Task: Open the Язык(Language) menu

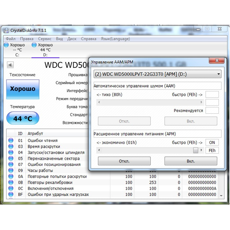Action: 115,39
